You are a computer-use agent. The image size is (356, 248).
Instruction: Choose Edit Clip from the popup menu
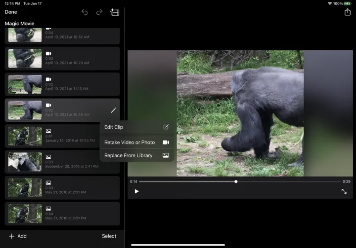pyautogui.click(x=136, y=127)
